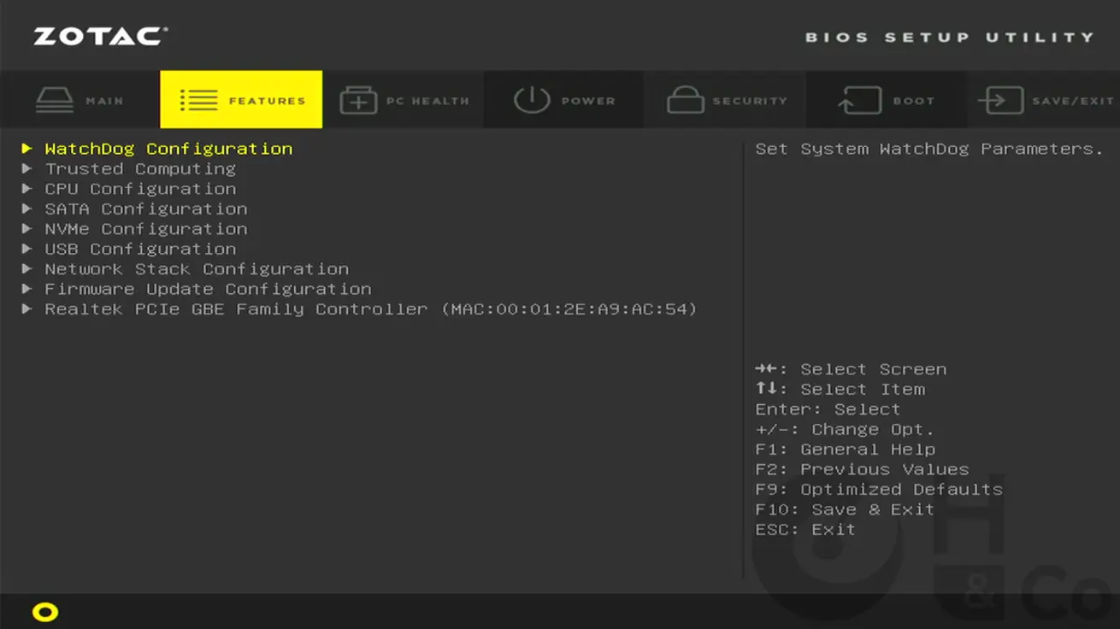This screenshot has height=629, width=1120.
Task: Go to the POWER tab label
Action: point(588,101)
